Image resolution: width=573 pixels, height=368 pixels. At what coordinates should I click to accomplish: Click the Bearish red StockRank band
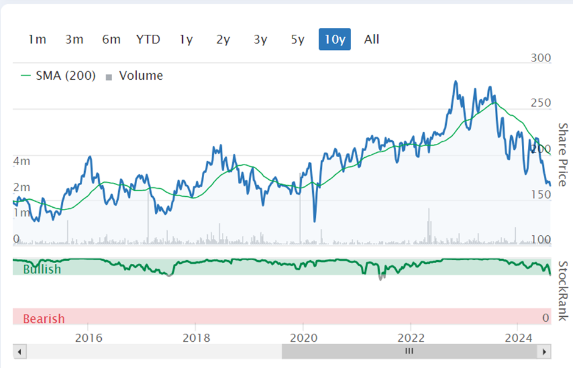(x=282, y=317)
